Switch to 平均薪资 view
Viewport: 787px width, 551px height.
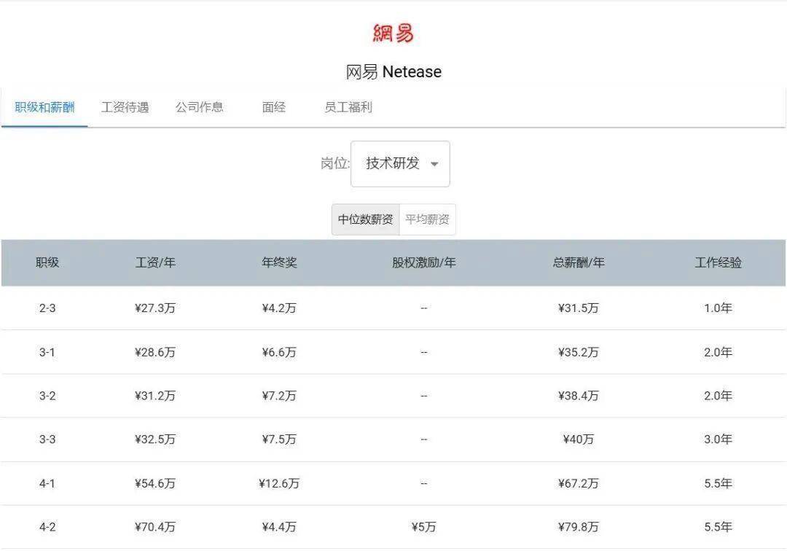(427, 219)
